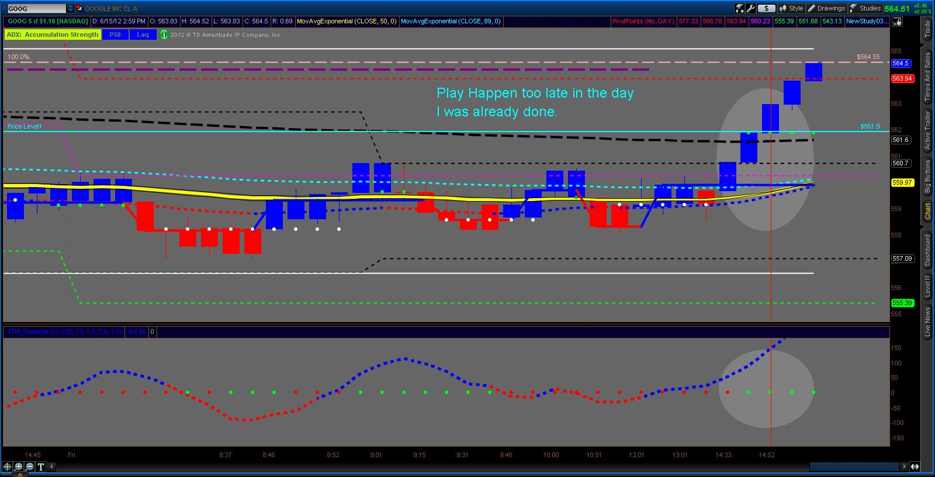935x477 pixels.
Task: Open the Live News side tab
Action: coord(927,322)
